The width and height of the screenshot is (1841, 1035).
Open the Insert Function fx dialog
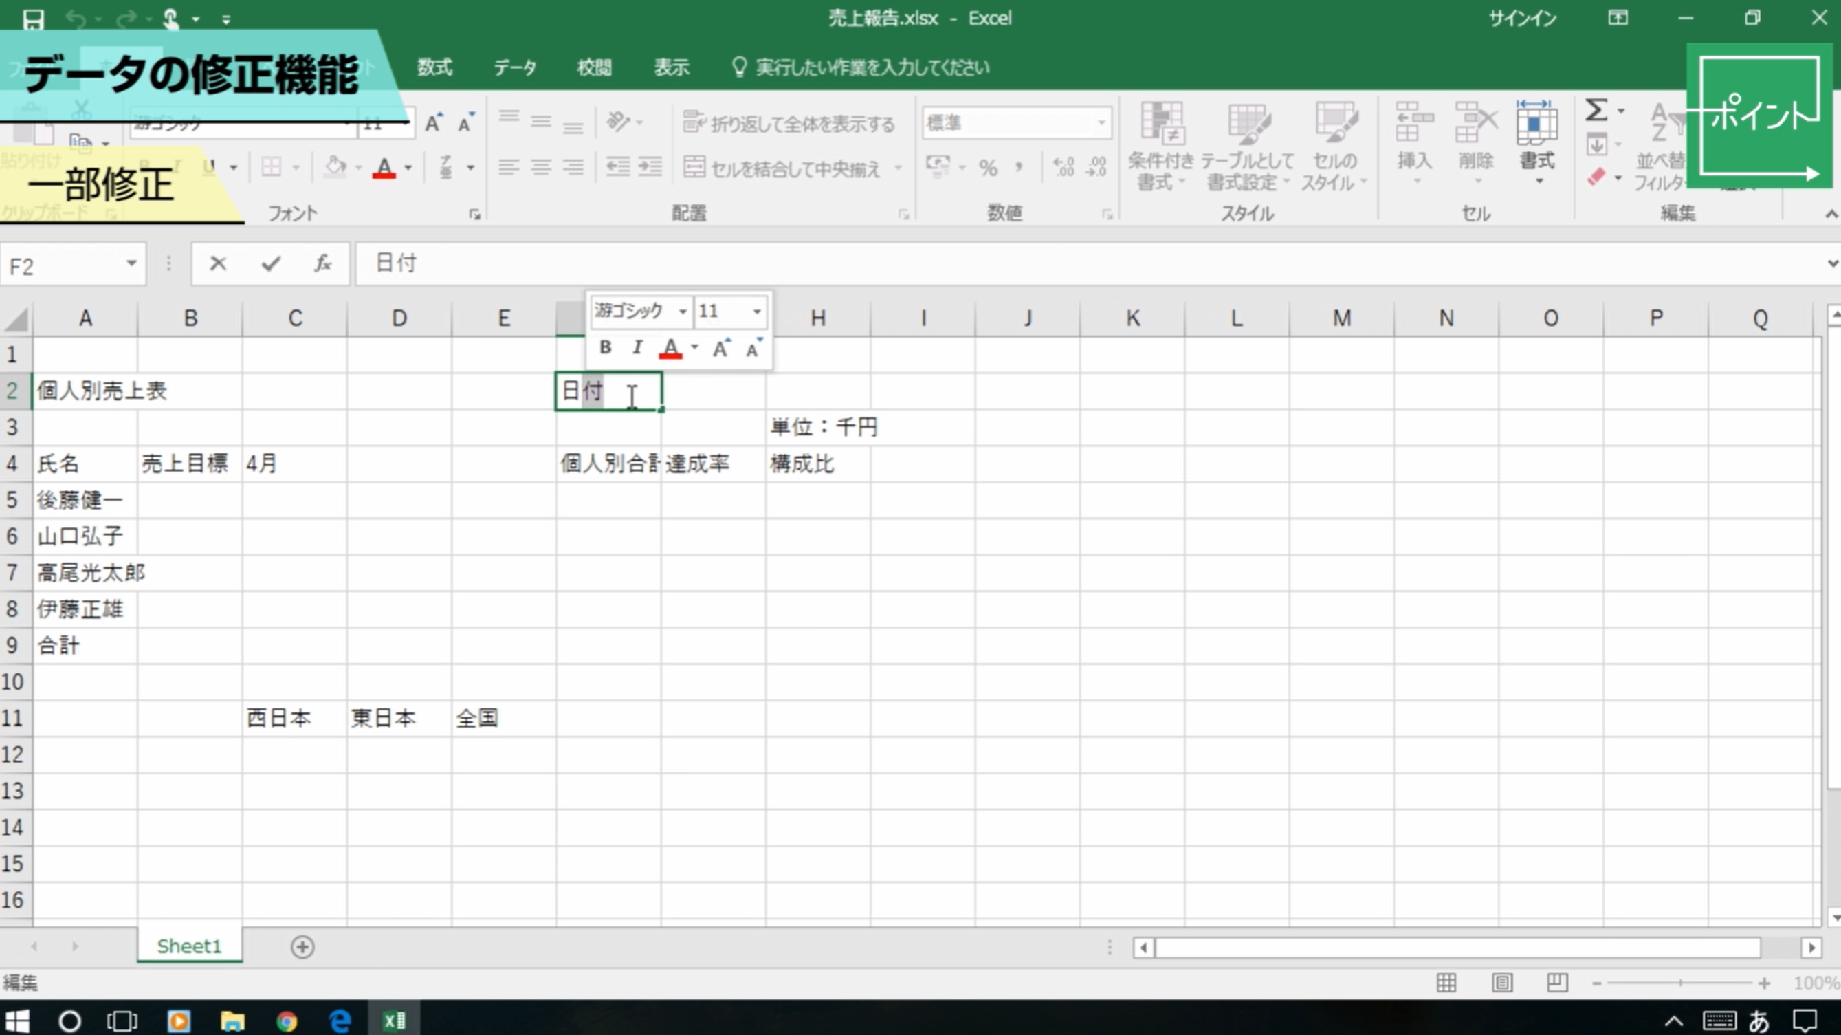tap(323, 264)
